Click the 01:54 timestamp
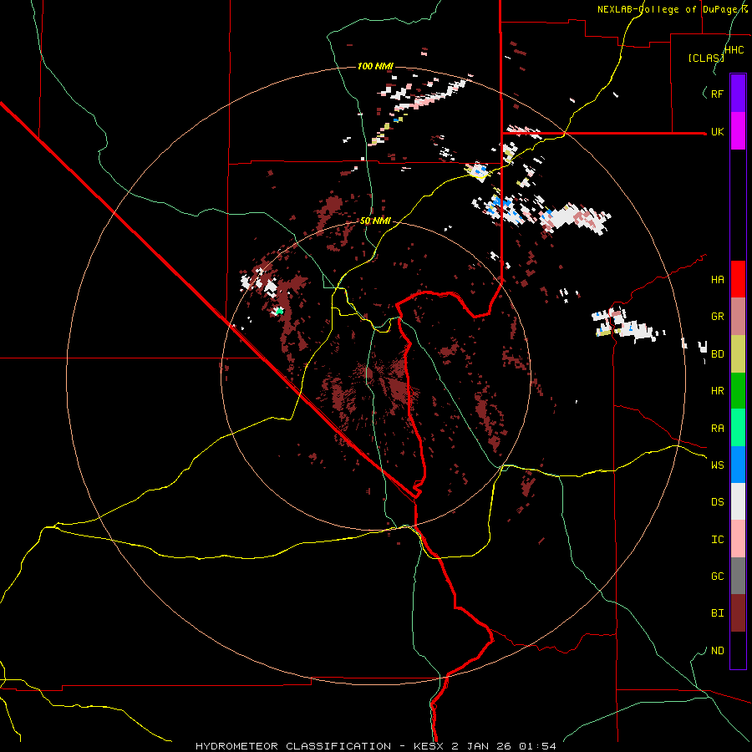 (536, 746)
